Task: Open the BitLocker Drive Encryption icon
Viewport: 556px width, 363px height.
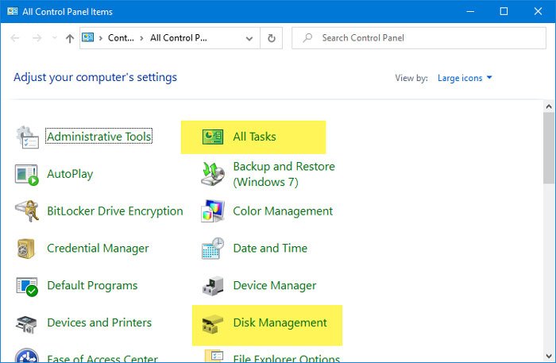Action: (x=27, y=211)
